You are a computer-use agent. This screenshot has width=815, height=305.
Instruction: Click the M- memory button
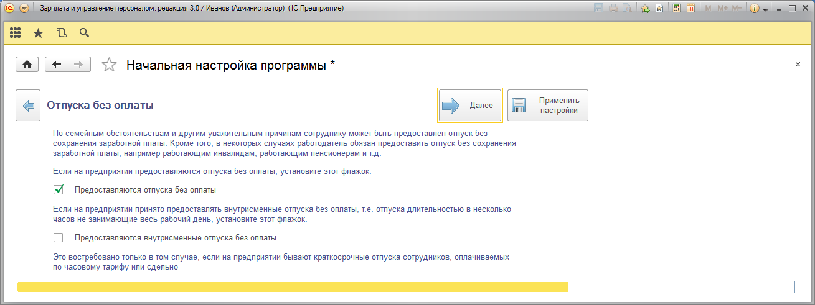737,9
